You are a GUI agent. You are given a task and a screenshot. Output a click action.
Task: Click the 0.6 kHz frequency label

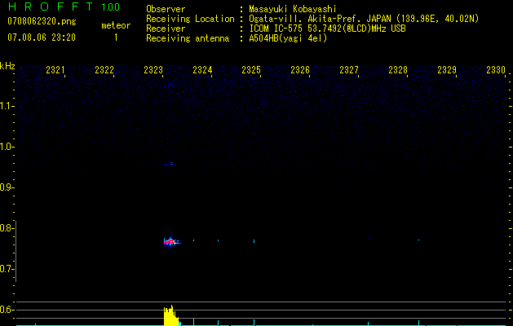pos(7,310)
